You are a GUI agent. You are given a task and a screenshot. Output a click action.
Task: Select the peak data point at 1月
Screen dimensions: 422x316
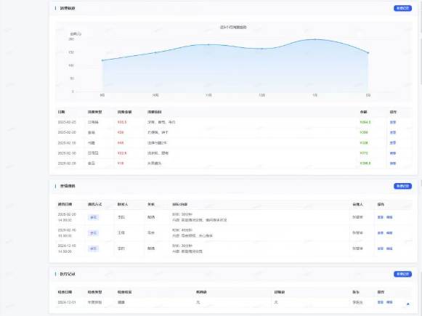tap(315, 39)
